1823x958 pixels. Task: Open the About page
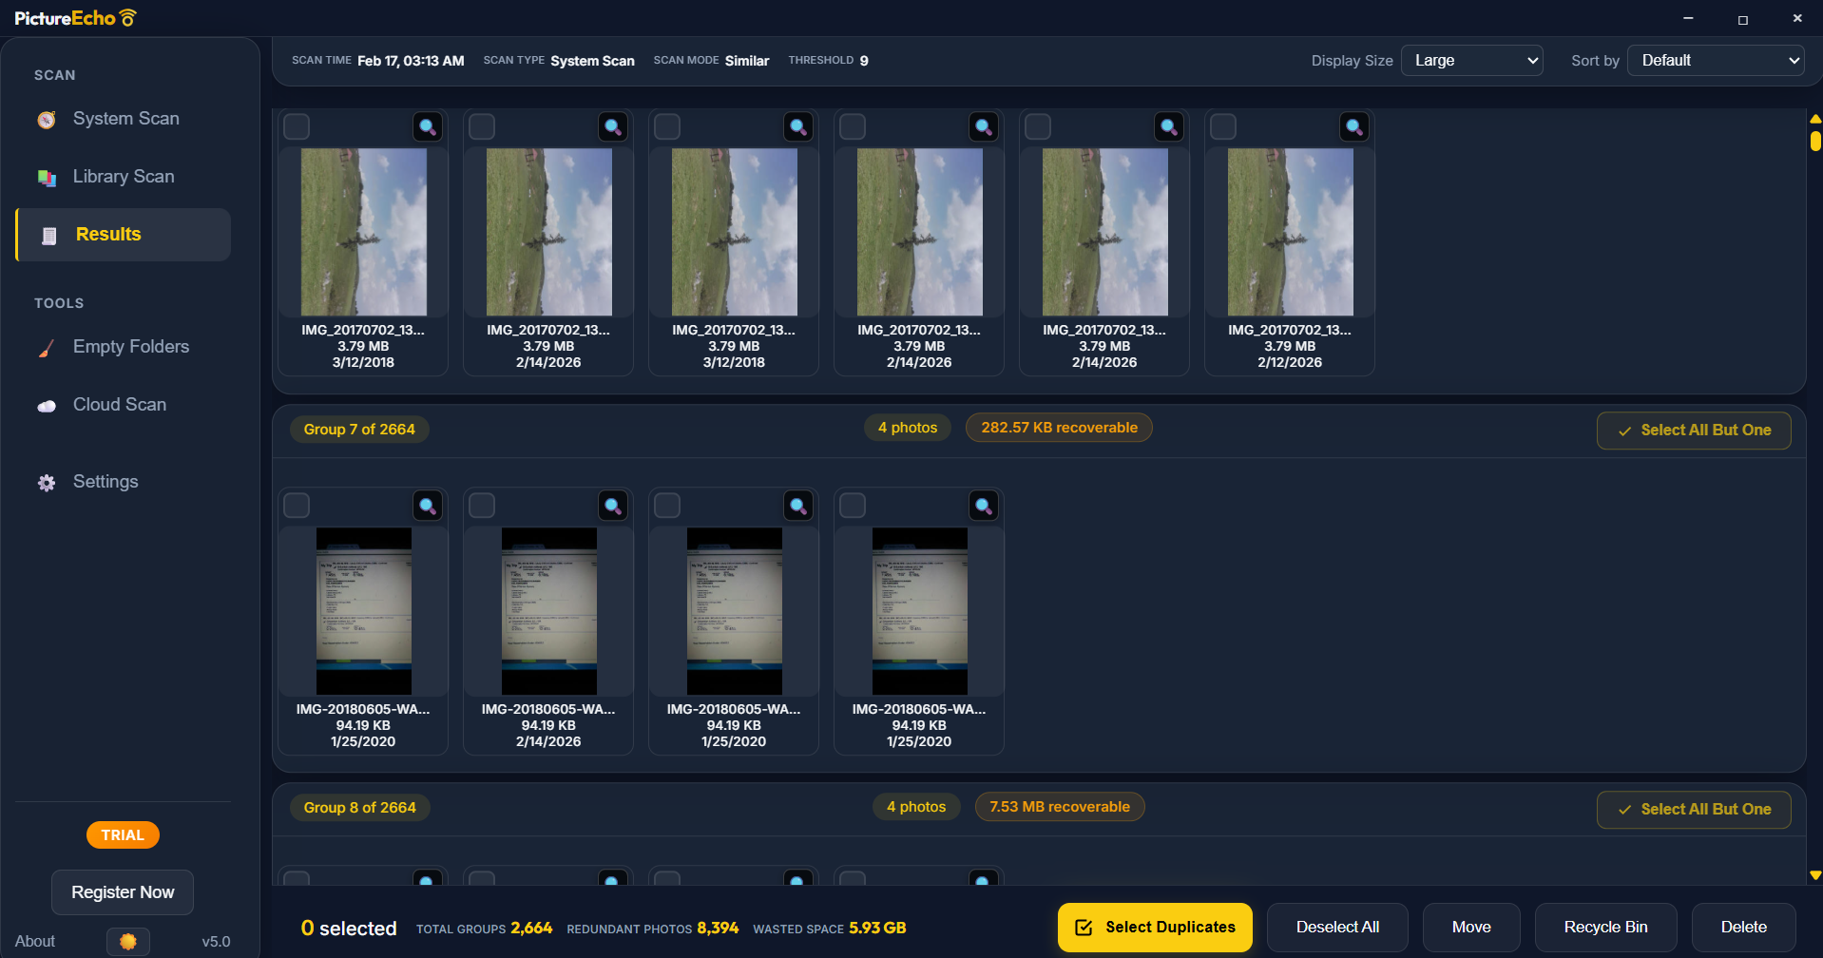click(x=34, y=941)
